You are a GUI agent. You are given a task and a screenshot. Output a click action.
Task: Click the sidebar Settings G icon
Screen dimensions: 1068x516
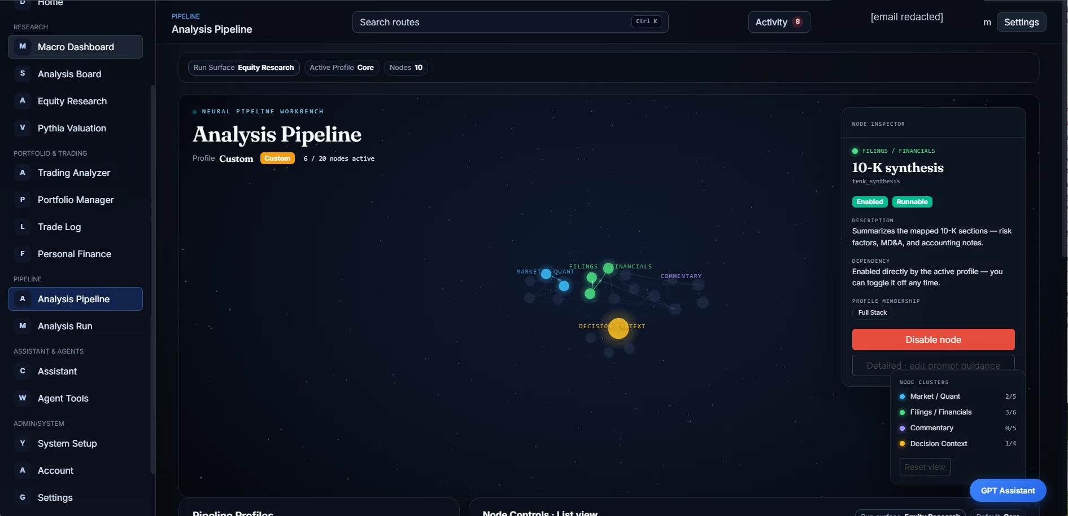(23, 497)
